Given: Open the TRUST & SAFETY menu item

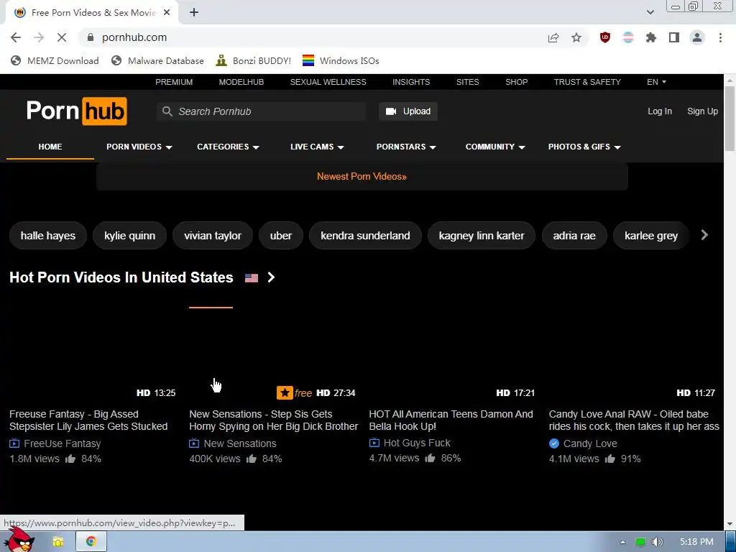Looking at the screenshot, I should (587, 82).
